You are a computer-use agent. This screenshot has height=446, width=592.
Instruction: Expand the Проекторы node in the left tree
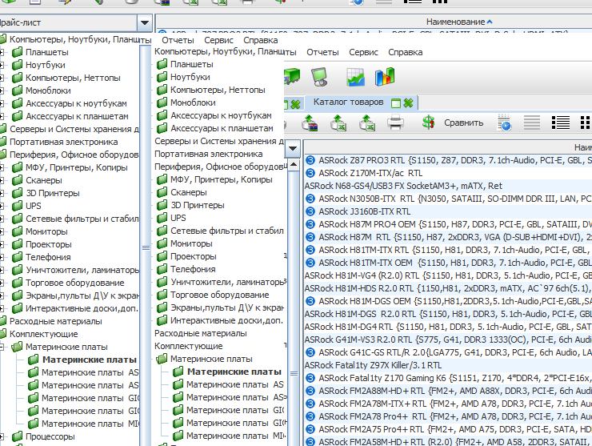pos(2,244)
